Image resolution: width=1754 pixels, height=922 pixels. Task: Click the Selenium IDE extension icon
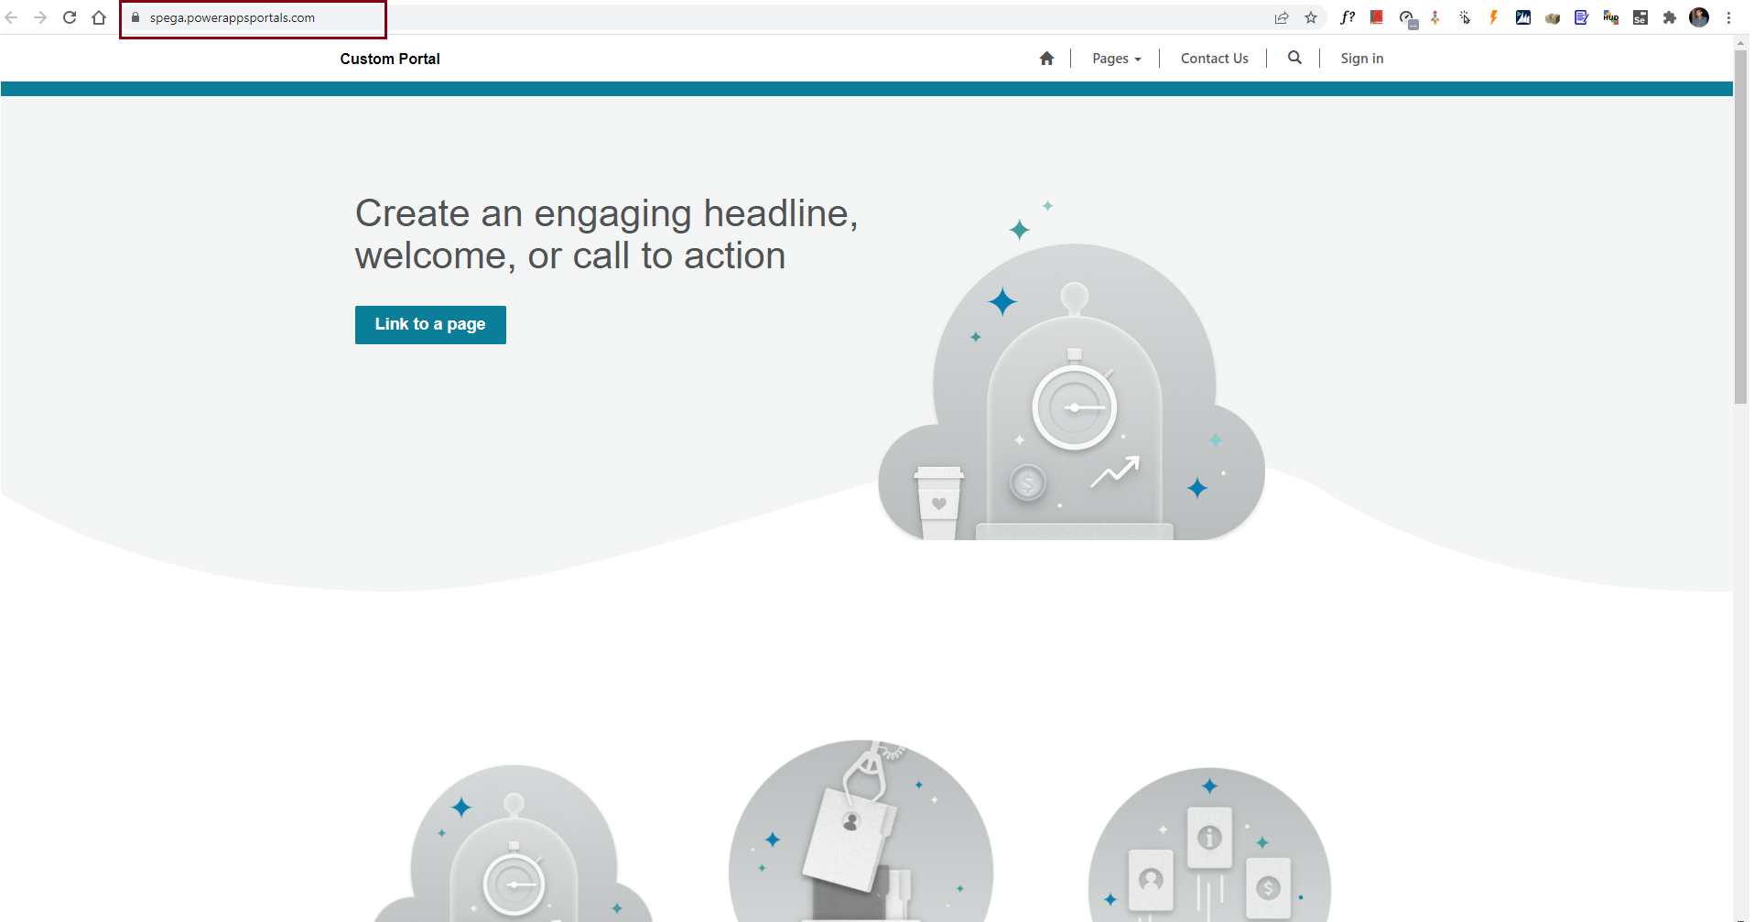pos(1640,17)
